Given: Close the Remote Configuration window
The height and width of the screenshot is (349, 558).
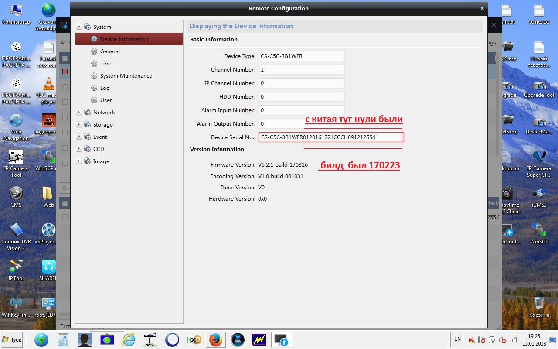Looking at the screenshot, I should tap(482, 8).
